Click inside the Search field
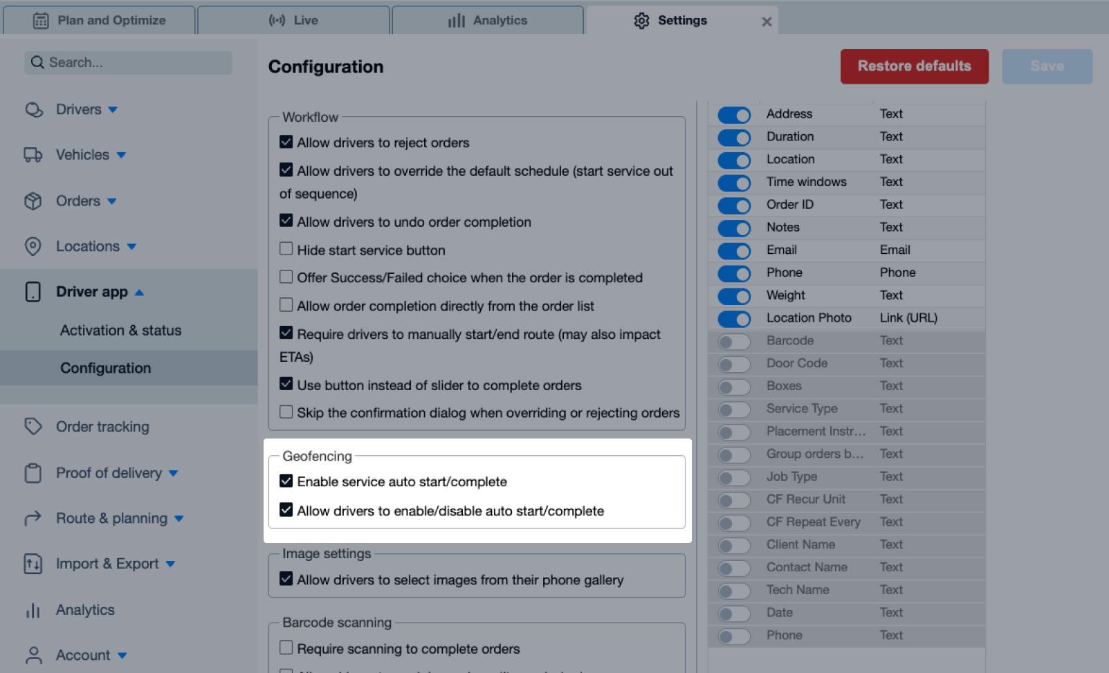 pos(128,62)
